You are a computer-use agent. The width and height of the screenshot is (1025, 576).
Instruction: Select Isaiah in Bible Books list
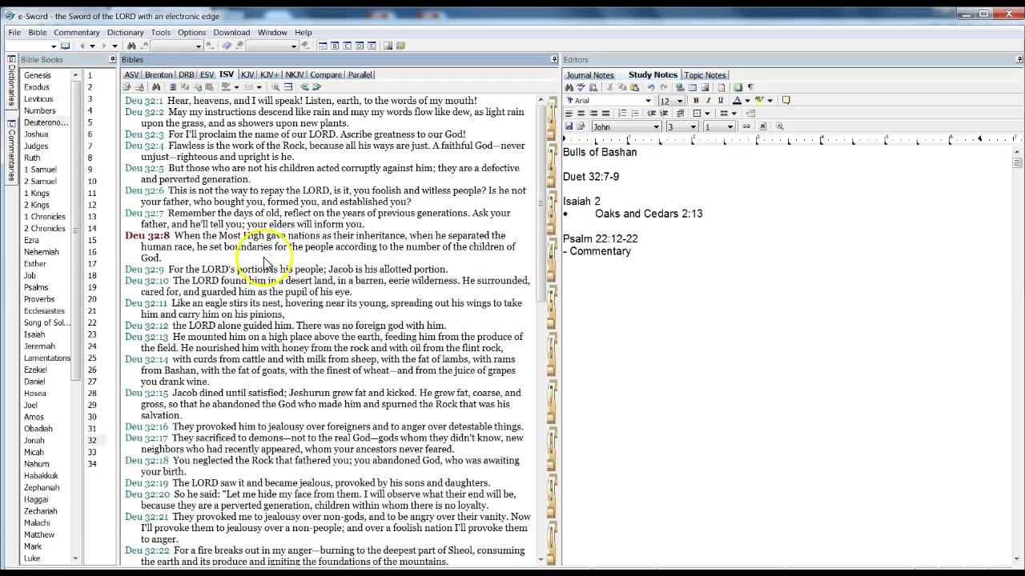click(34, 334)
